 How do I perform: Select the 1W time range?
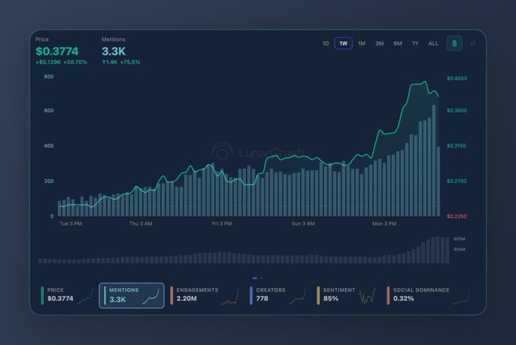[x=343, y=43]
